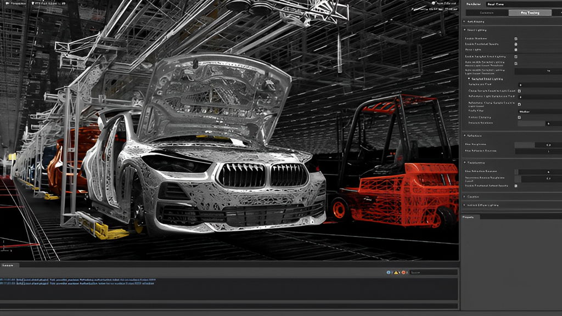Toggle the Enable Fractional Opacity checkbox
Image resolution: width=562 pixels, height=316 pixels.
click(x=516, y=44)
